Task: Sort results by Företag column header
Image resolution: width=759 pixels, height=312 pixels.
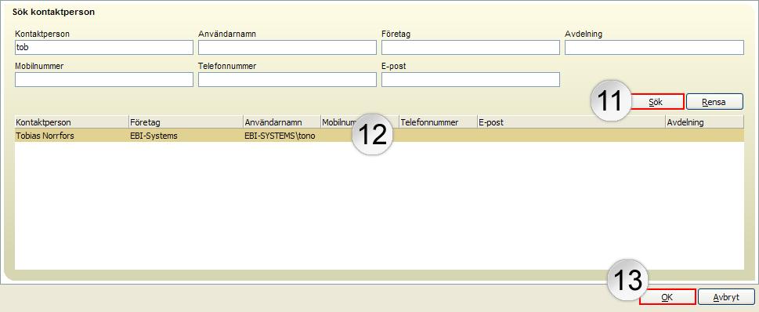Action: click(186, 122)
